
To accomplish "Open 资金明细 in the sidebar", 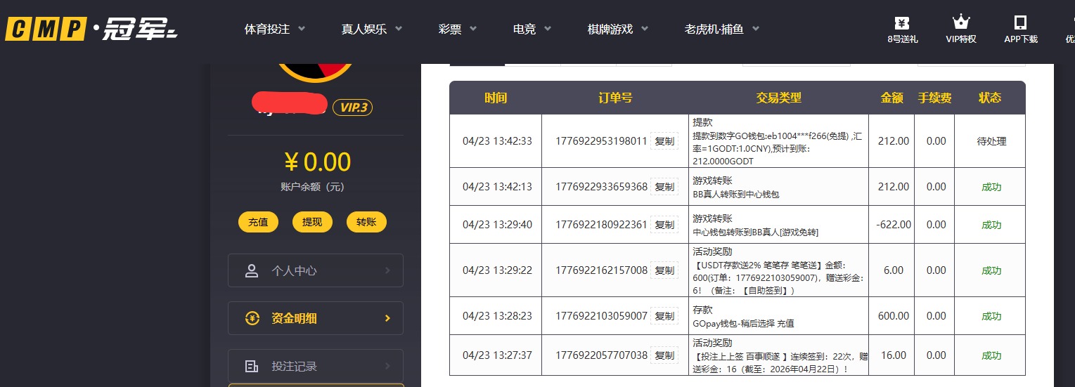I will [316, 318].
